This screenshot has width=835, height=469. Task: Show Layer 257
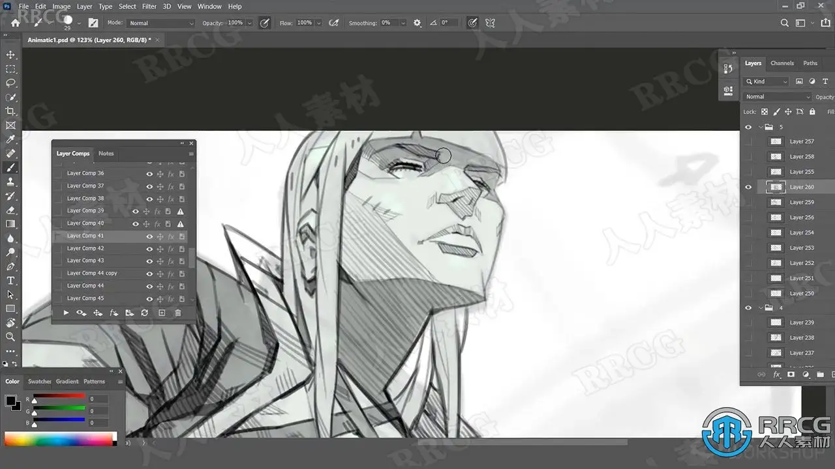click(x=748, y=141)
